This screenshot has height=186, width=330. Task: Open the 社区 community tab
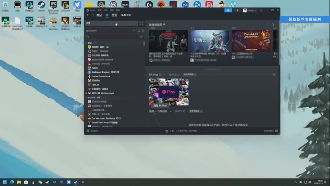point(114,15)
